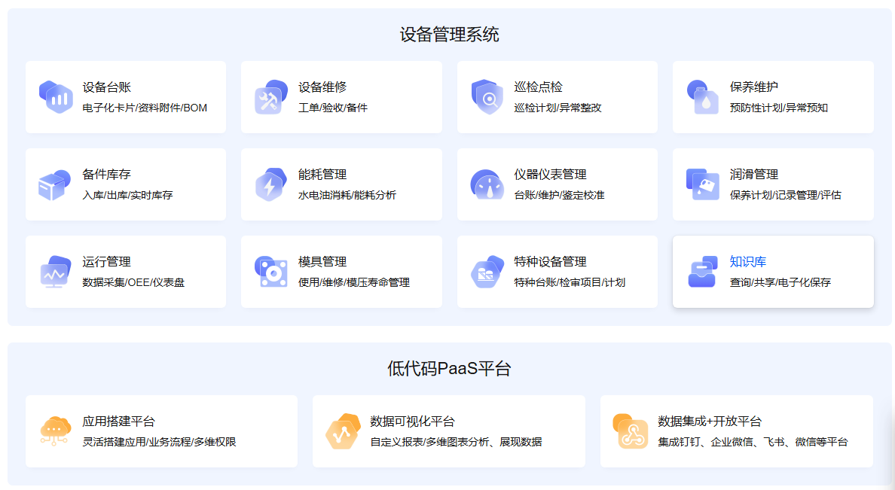
Task: Click the 设备台账 bar chart icon
Action: tap(56, 97)
